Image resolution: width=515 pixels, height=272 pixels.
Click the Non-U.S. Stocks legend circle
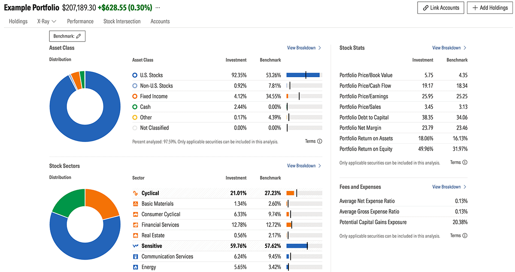135,86
